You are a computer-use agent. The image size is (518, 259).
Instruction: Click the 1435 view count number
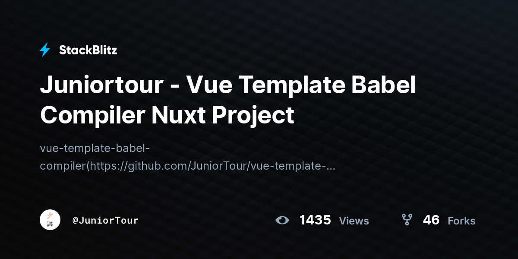point(315,220)
